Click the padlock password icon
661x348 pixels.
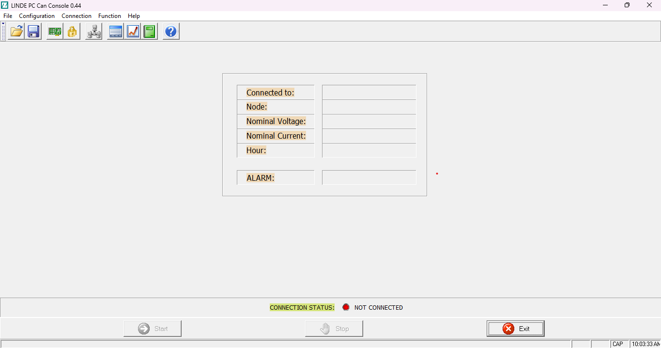click(72, 32)
